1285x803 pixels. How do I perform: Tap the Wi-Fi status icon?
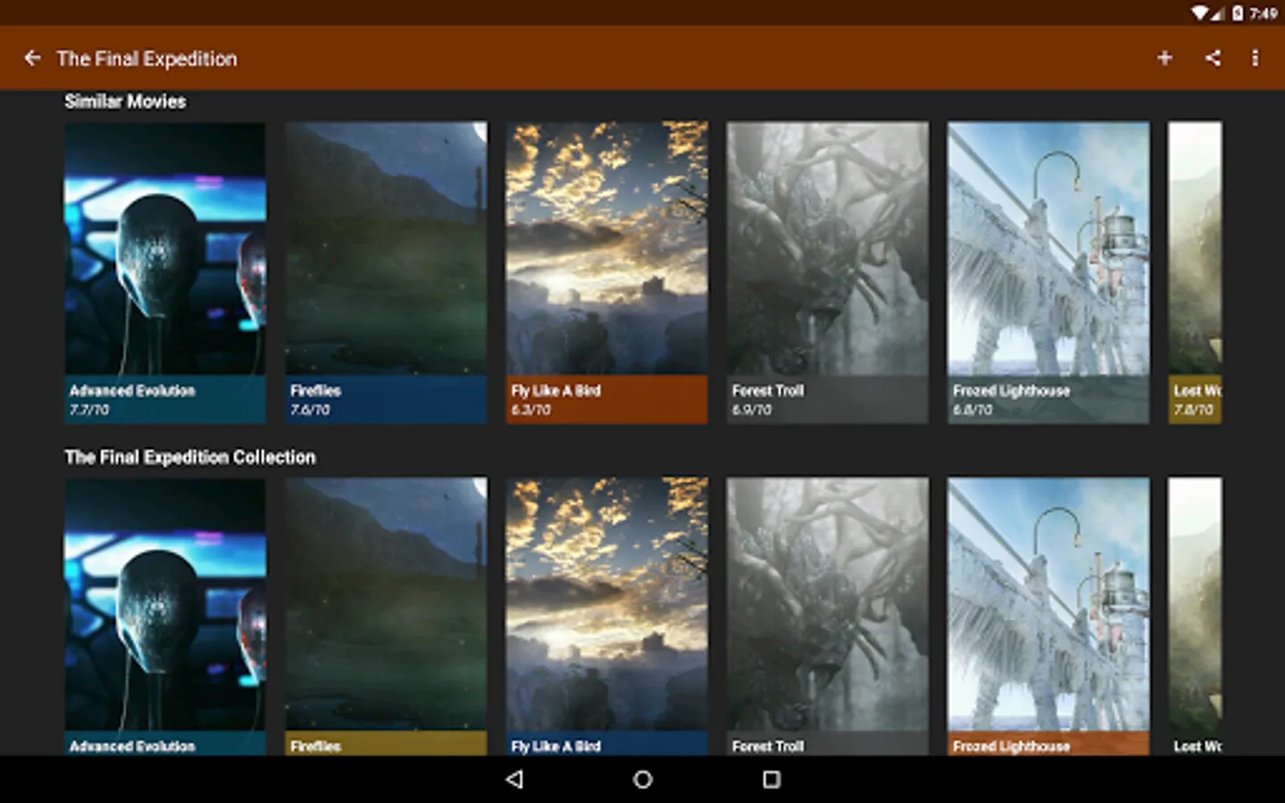tap(1200, 12)
